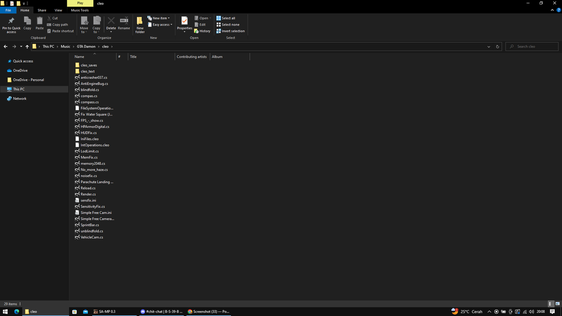The height and width of the screenshot is (316, 562).
Task: Open Network in navigation pane
Action: click(20, 99)
